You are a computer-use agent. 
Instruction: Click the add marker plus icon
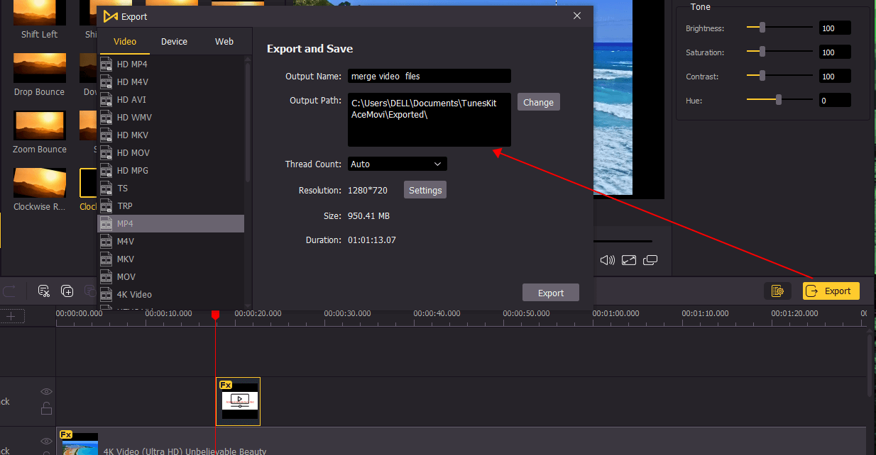pyautogui.click(x=67, y=291)
